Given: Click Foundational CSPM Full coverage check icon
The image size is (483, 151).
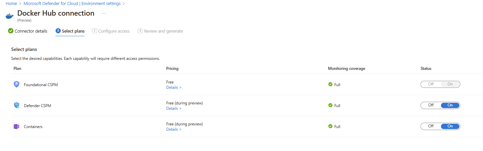Looking at the screenshot, I should (x=330, y=84).
